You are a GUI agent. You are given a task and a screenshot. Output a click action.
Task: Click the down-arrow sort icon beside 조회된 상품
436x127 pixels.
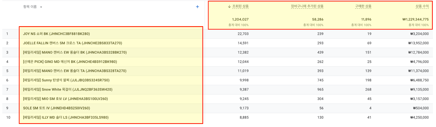pyautogui.click(x=229, y=7)
